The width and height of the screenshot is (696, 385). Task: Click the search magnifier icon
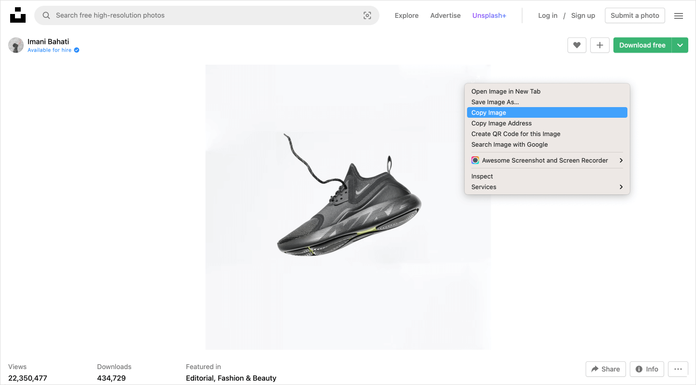[46, 15]
